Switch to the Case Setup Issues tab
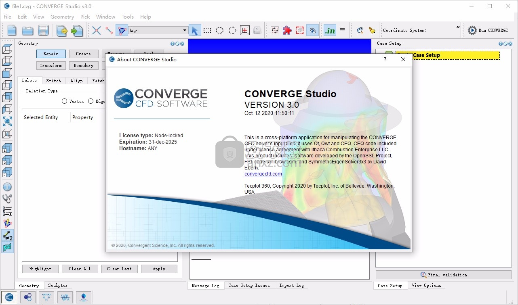The height and width of the screenshot is (305, 518). [249, 285]
